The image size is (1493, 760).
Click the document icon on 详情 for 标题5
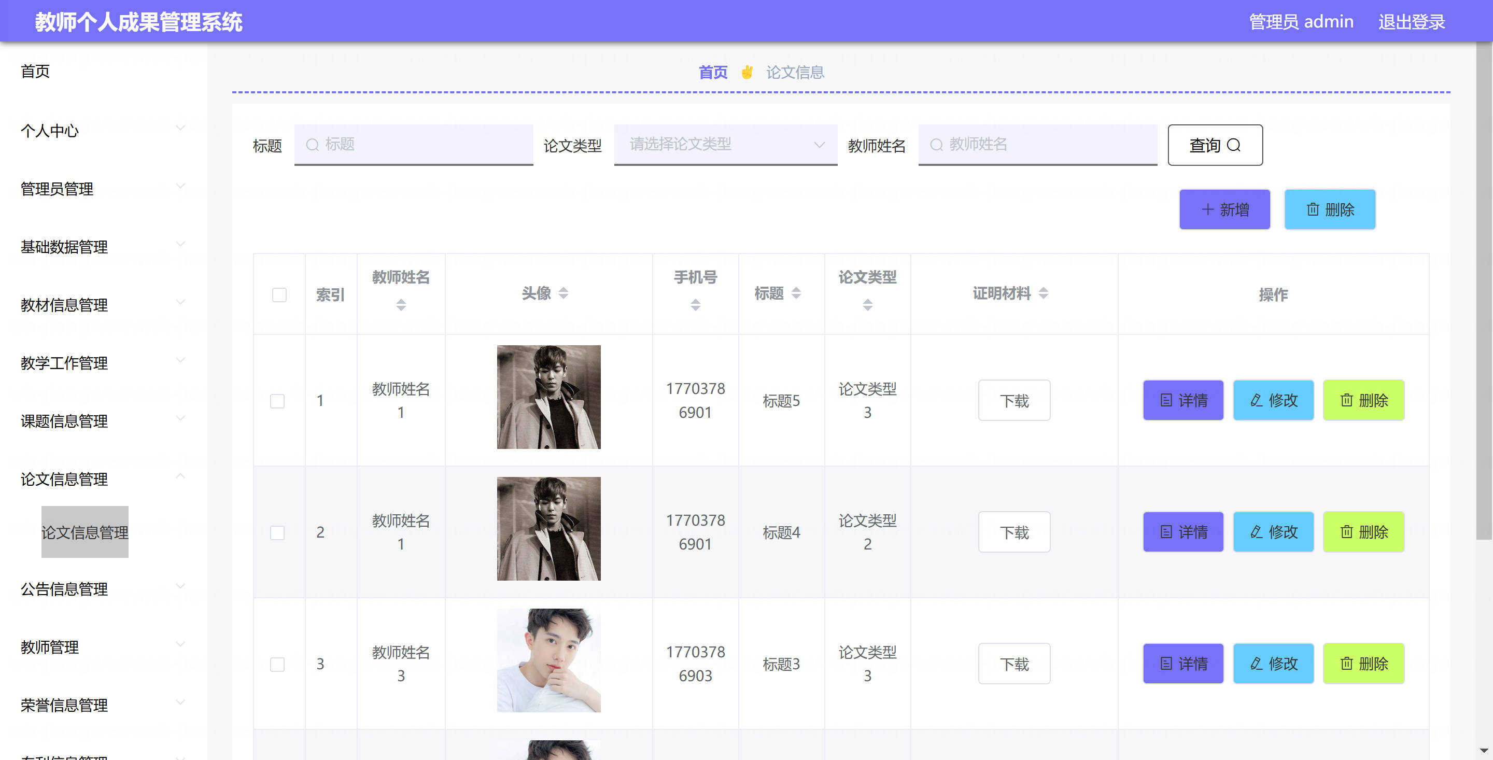tap(1166, 400)
